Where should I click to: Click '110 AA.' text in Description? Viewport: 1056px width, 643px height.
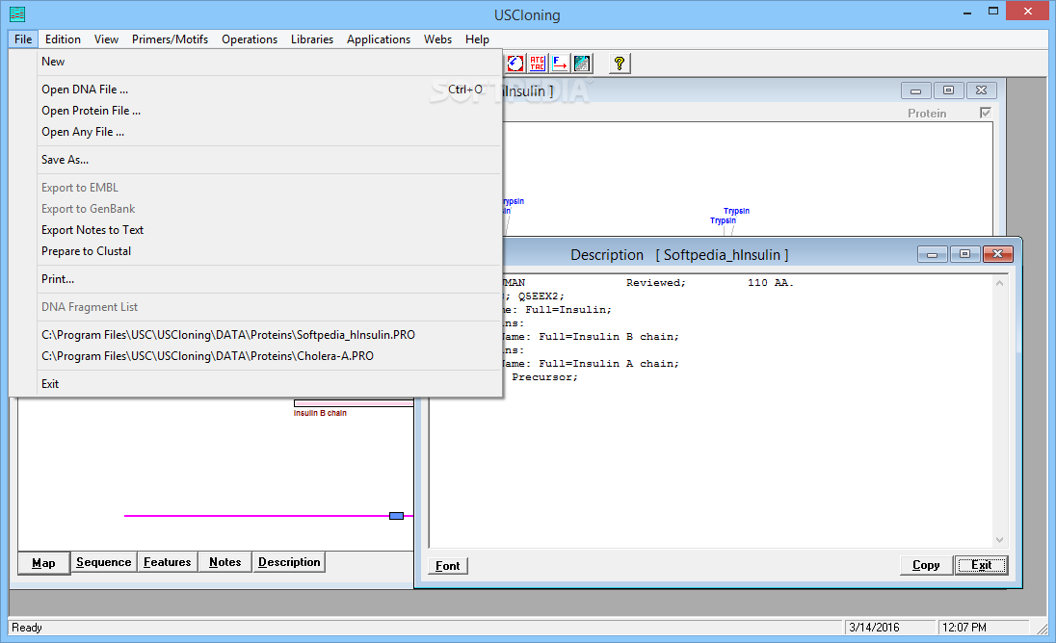[771, 282]
